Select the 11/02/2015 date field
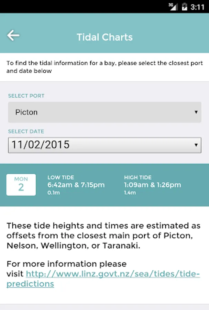 pos(104,145)
